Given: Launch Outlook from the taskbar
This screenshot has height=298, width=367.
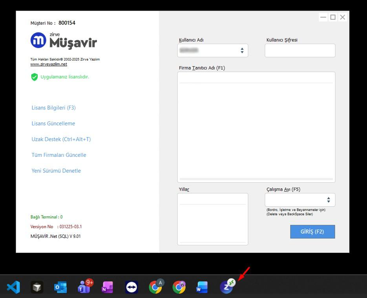Looking at the screenshot, I should coord(60,287).
